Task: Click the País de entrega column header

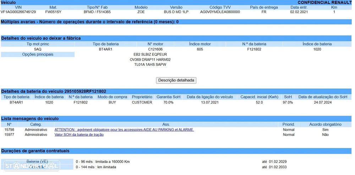Action: [264, 7]
